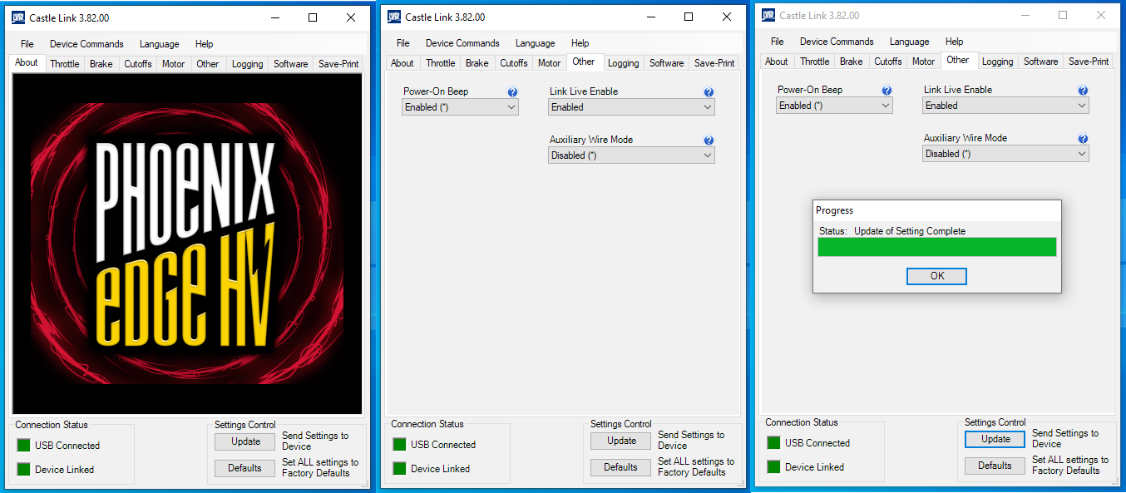The image size is (1126, 493).
Task: Click Power-On Beep help icon in right window
Action: 886,91
